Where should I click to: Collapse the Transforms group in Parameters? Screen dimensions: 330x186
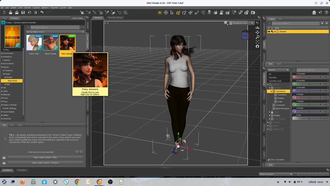[271, 91]
